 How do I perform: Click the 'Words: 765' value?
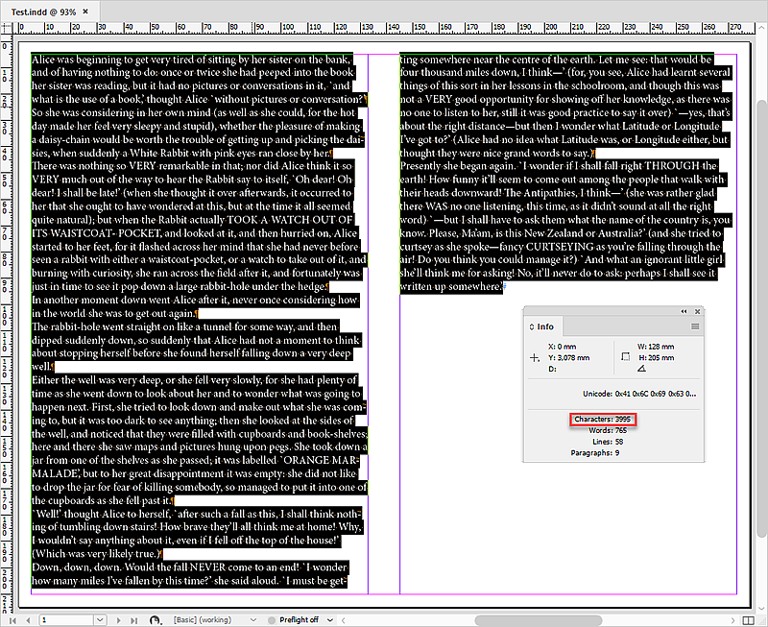pyautogui.click(x=608, y=430)
